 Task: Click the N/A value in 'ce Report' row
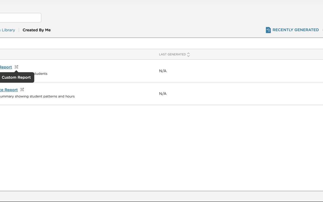pos(163,93)
